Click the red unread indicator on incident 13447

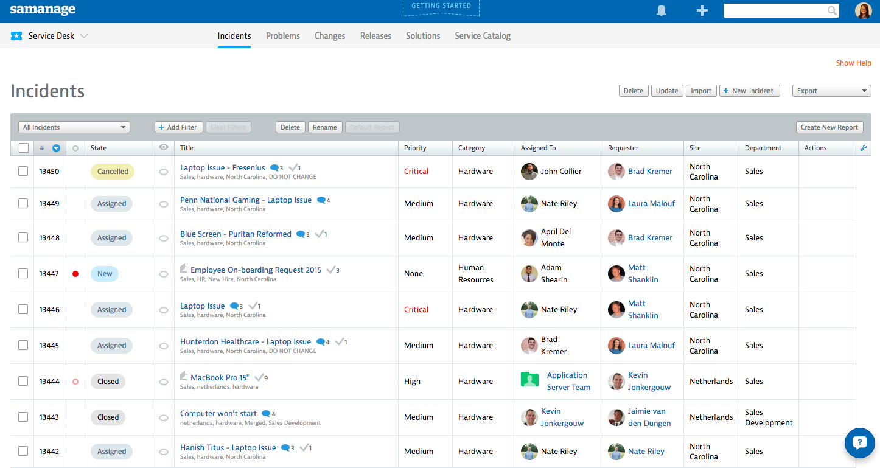tap(75, 273)
